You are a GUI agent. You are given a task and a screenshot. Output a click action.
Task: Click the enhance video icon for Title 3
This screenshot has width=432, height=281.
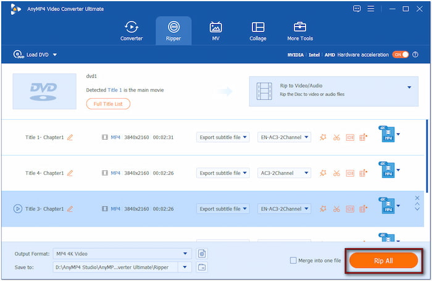pos(363,209)
